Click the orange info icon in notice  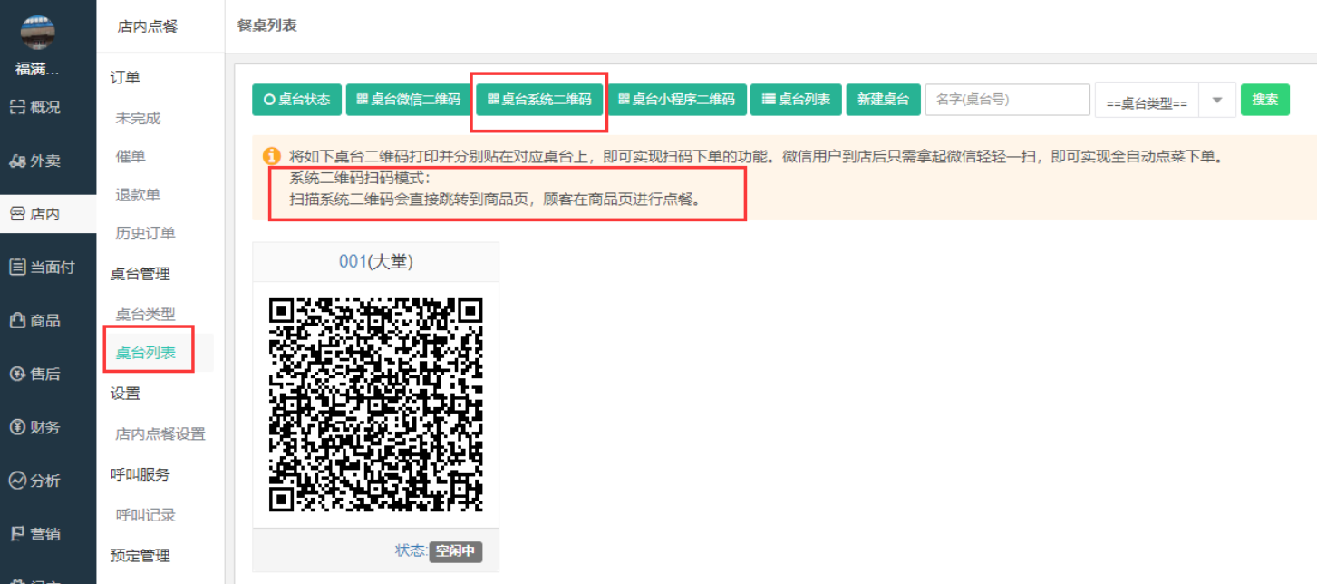tap(271, 156)
